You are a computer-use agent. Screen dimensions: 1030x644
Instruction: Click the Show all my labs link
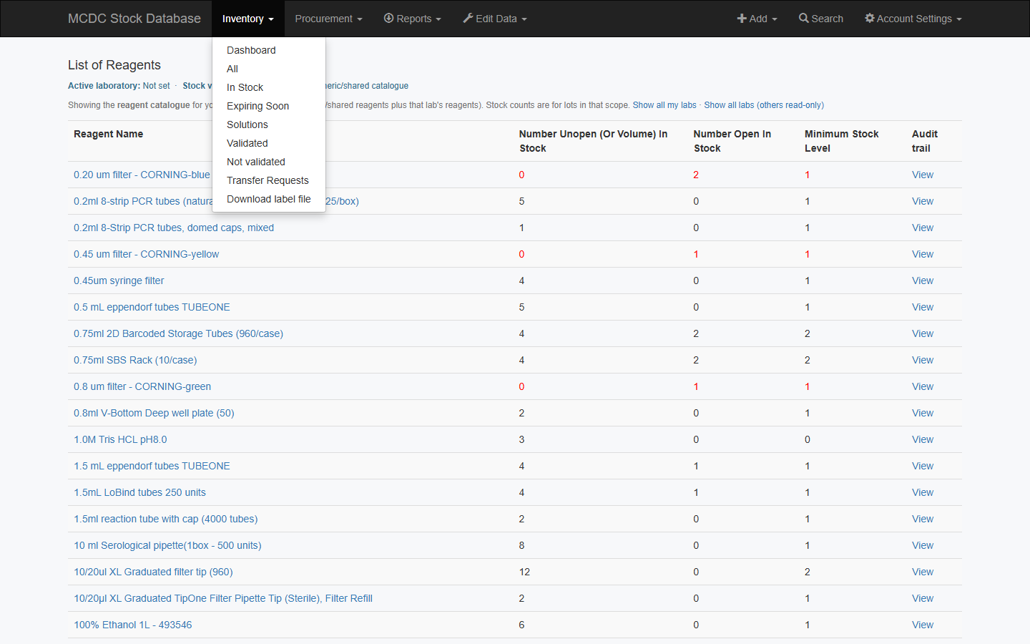point(664,105)
